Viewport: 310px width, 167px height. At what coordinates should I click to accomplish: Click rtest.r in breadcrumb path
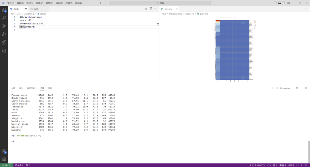(43, 14)
